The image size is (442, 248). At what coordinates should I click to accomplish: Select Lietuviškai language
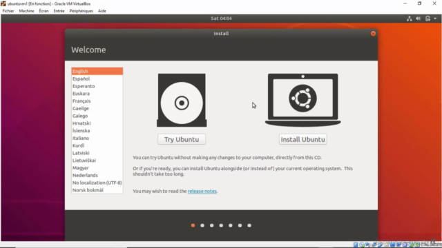pyautogui.click(x=97, y=161)
